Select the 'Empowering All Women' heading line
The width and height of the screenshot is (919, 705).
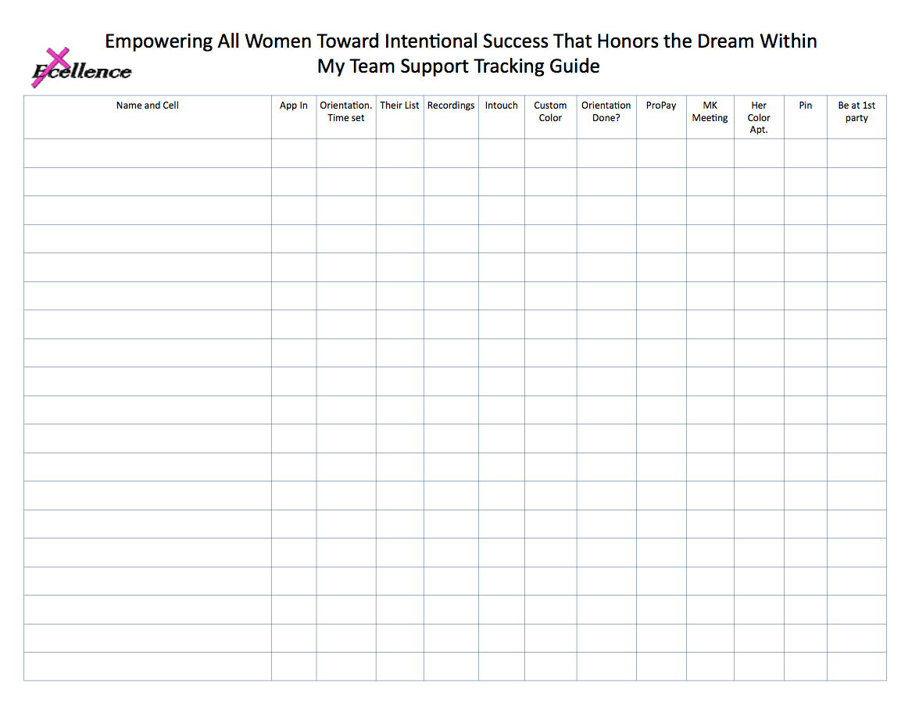(x=461, y=41)
